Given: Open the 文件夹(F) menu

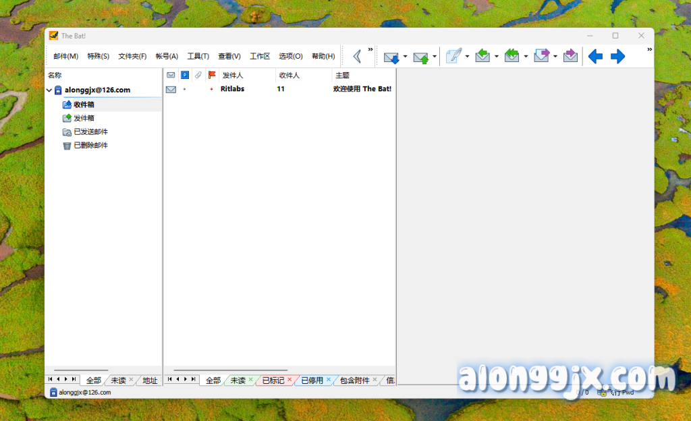Looking at the screenshot, I should coord(132,57).
